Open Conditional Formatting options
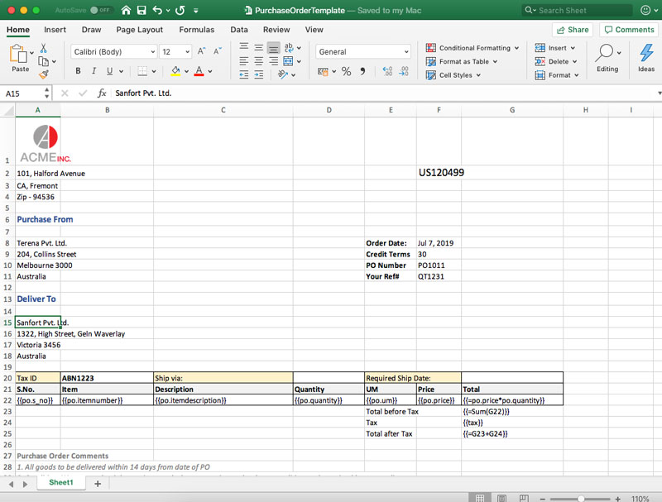Image resolution: width=662 pixels, height=502 pixels. 472,47
